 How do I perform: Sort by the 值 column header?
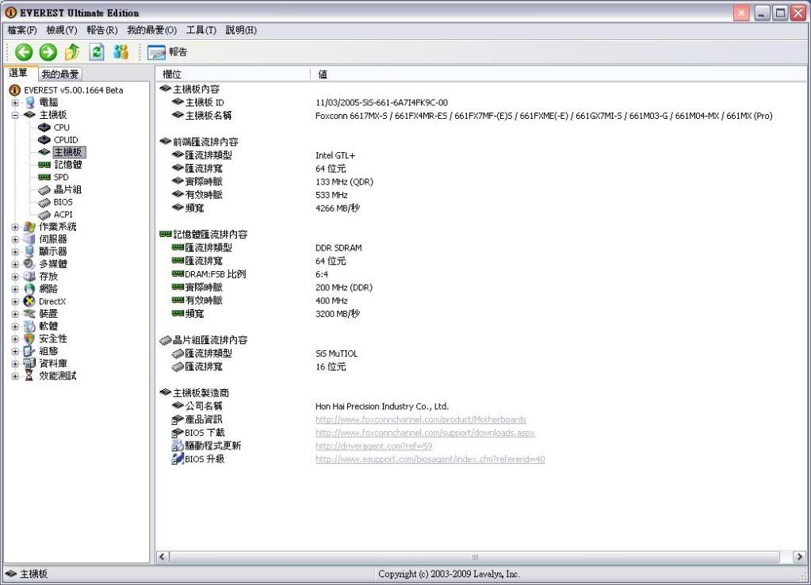tap(558, 74)
